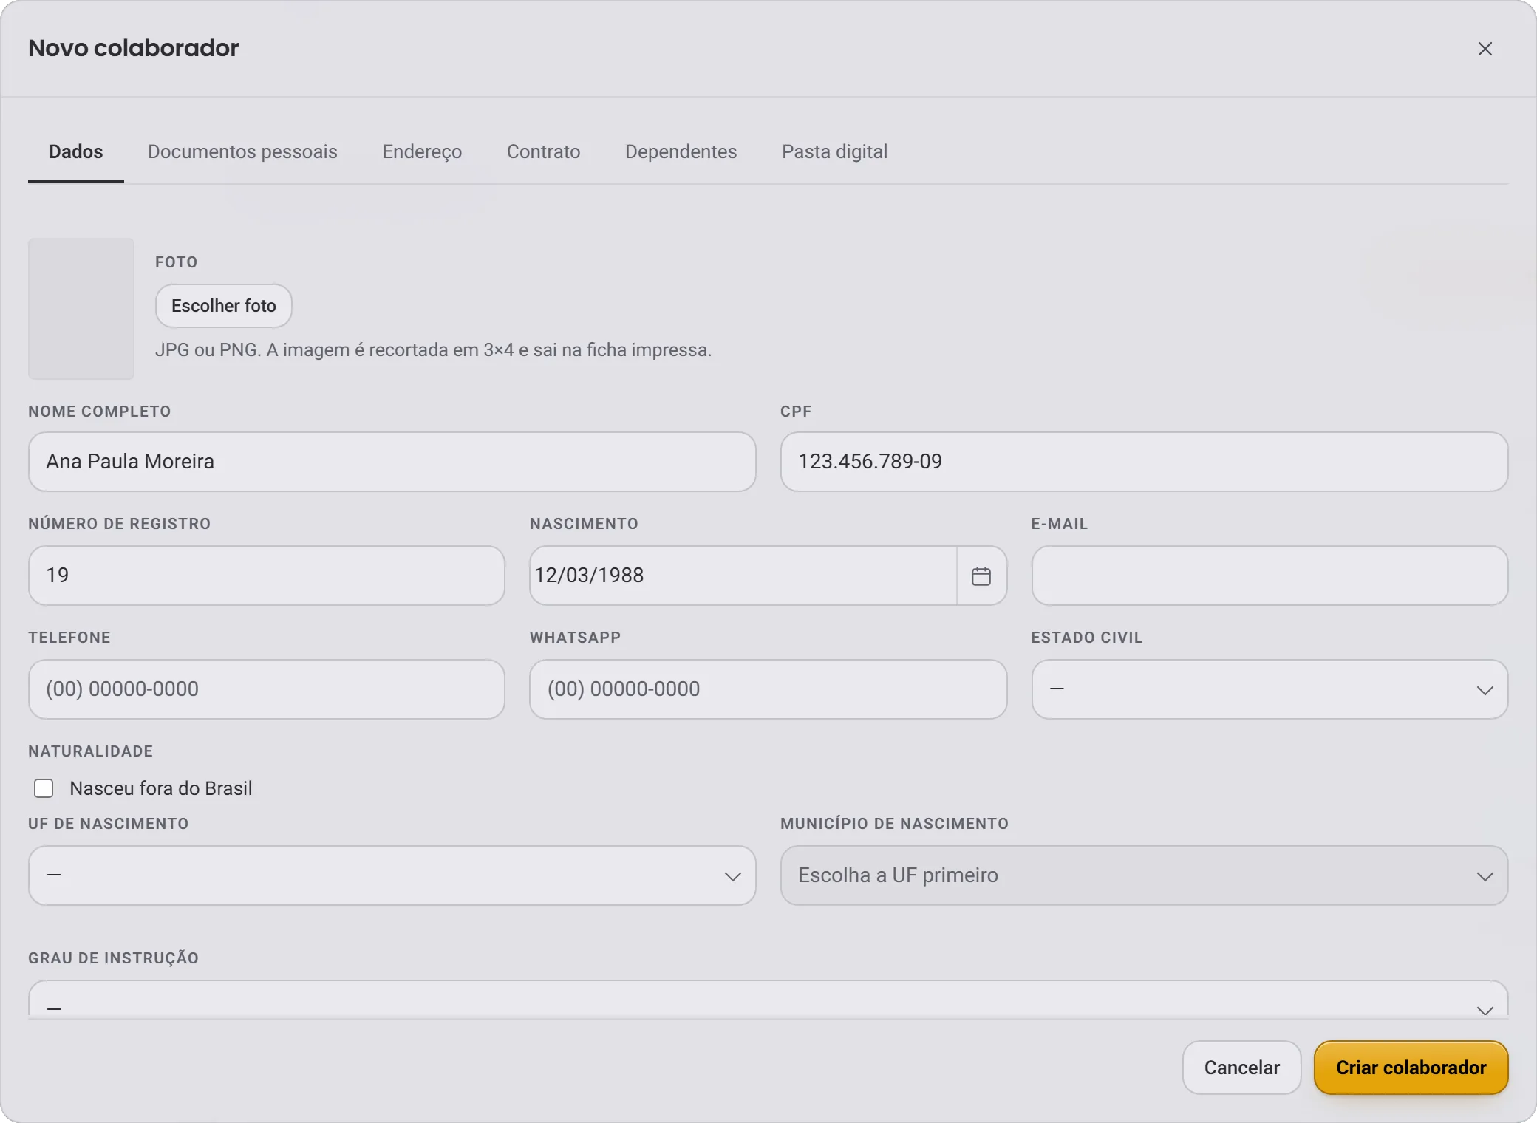Click the Naturalidade section label
This screenshot has width=1537, height=1123.
pos(90,751)
